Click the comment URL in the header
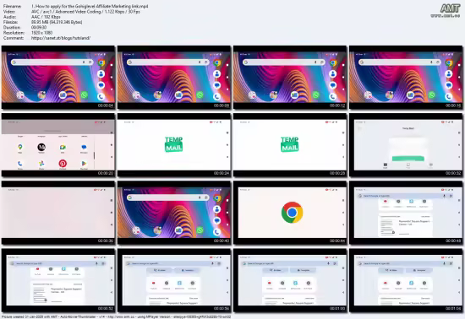465x319 pixels. click(x=61, y=38)
